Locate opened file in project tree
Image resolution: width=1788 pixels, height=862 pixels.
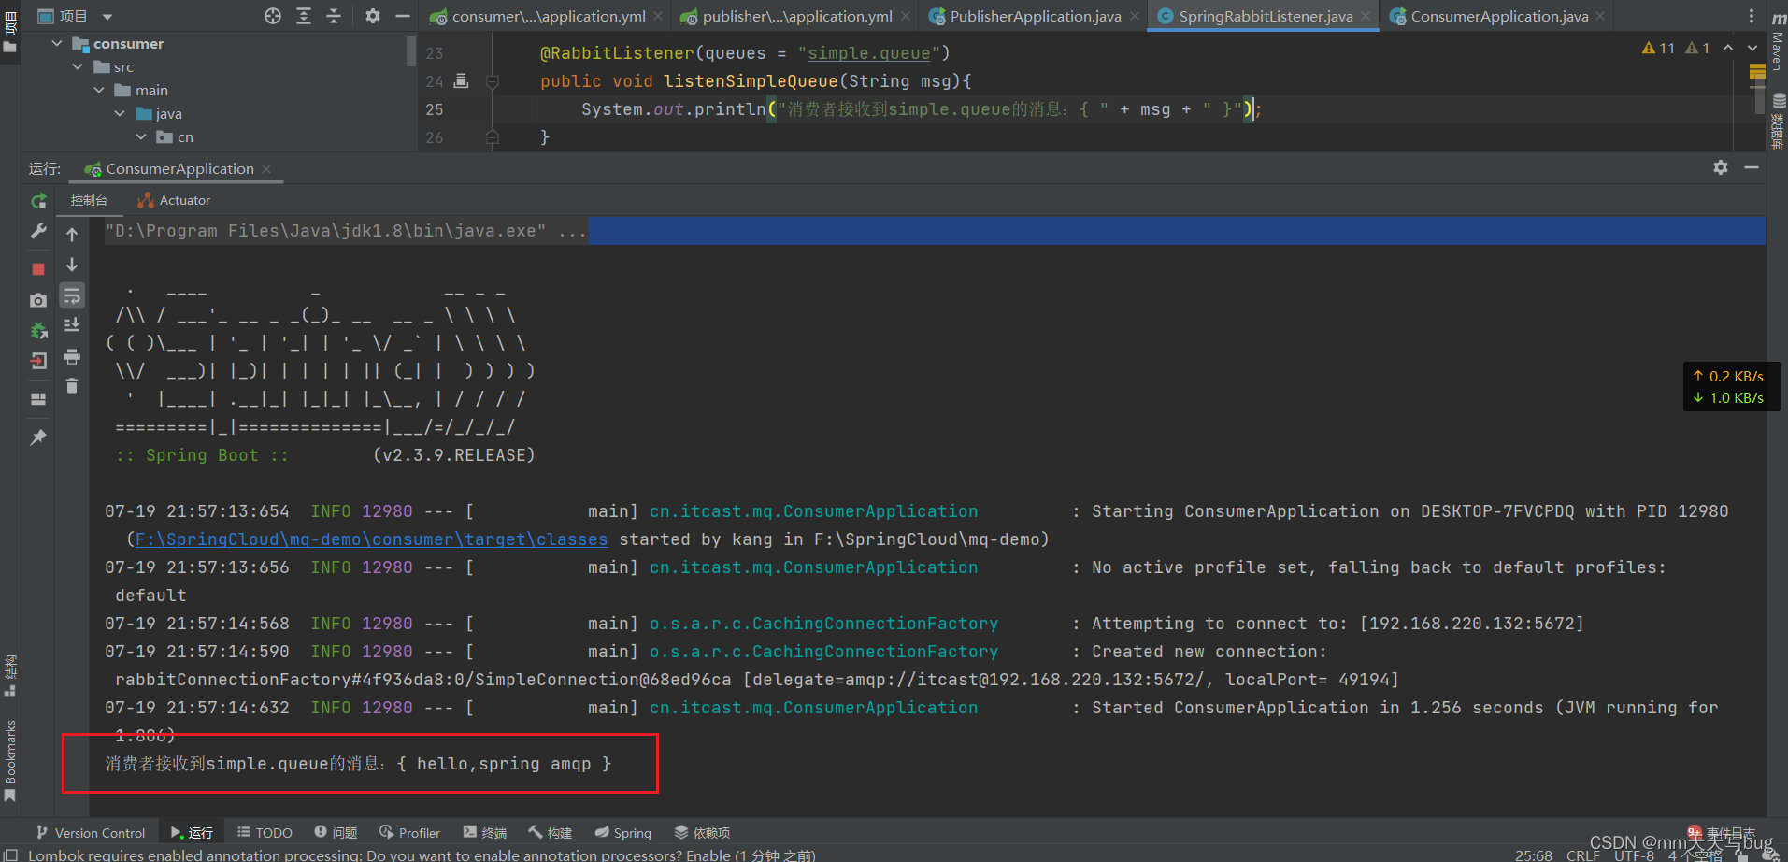[x=273, y=16]
